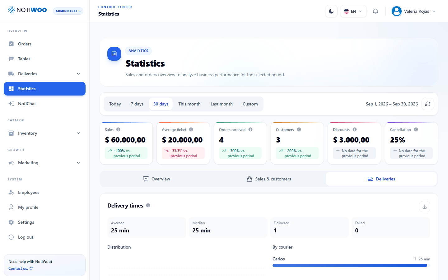Show info tooltip for Sales card
448x280 pixels.
click(118, 129)
